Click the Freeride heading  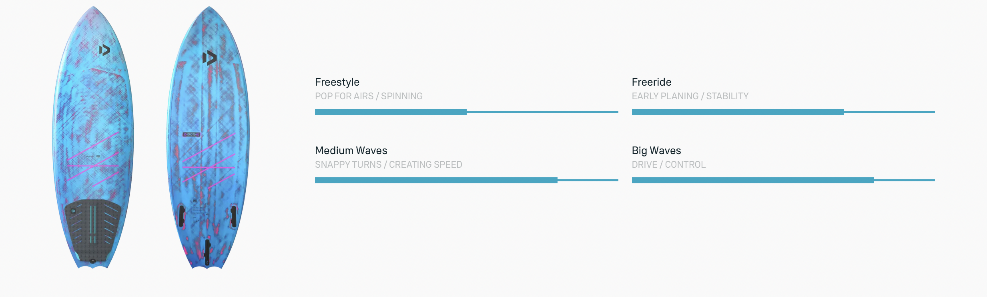[x=651, y=82]
